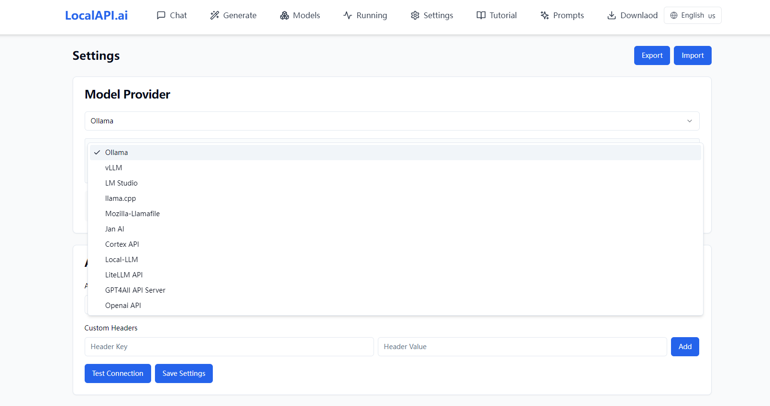Select GPT4All API Server option

click(x=396, y=290)
